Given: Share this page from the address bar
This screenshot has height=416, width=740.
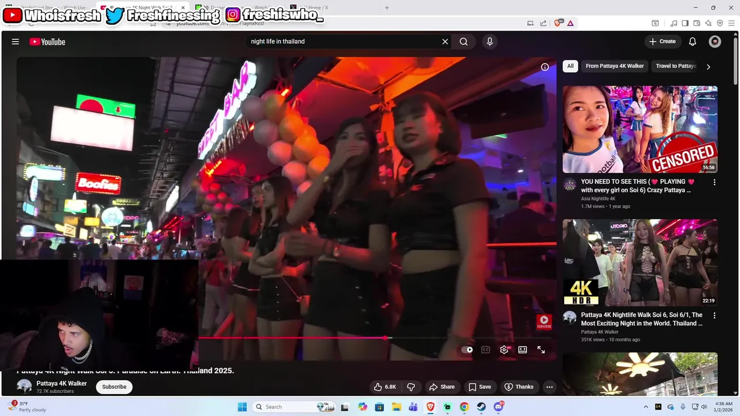Looking at the screenshot, I should (x=543, y=23).
